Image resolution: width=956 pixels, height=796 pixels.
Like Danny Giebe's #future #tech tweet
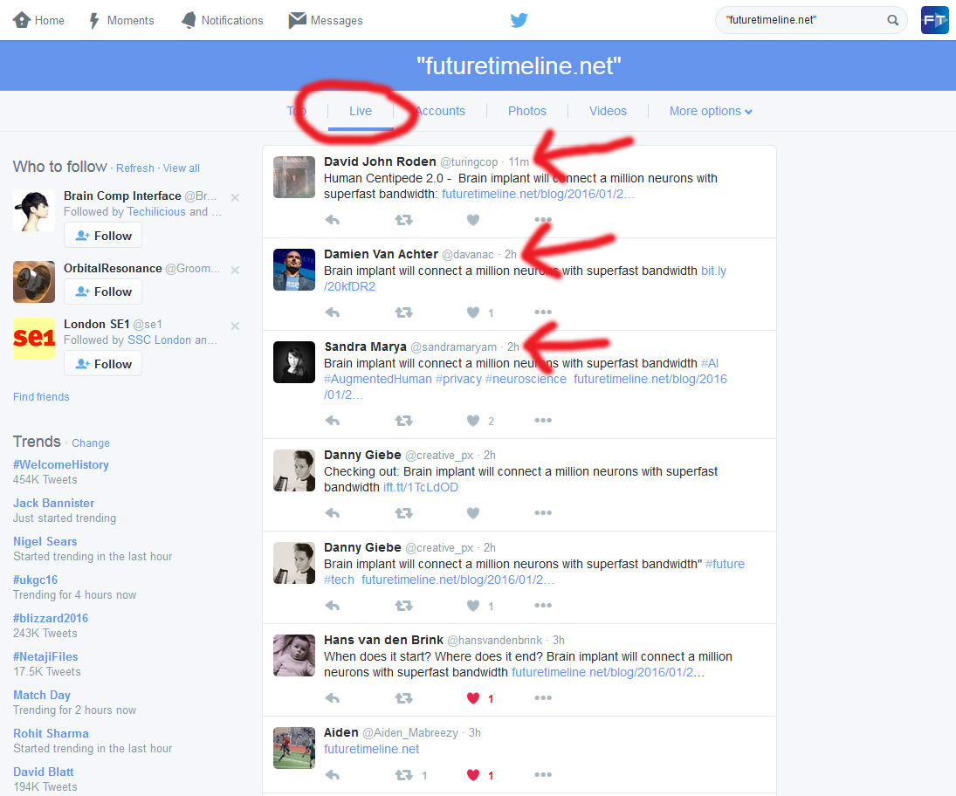point(473,606)
